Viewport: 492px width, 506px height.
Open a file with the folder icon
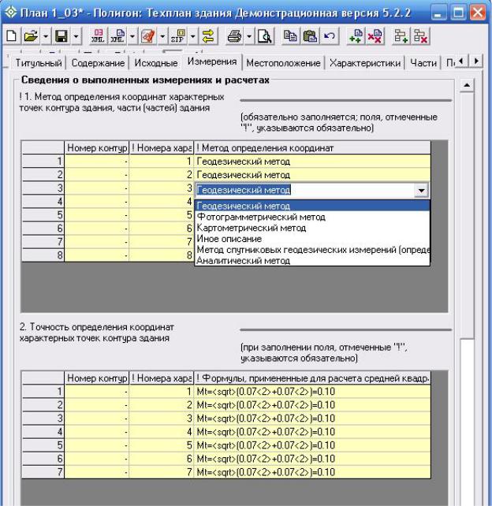(31, 35)
